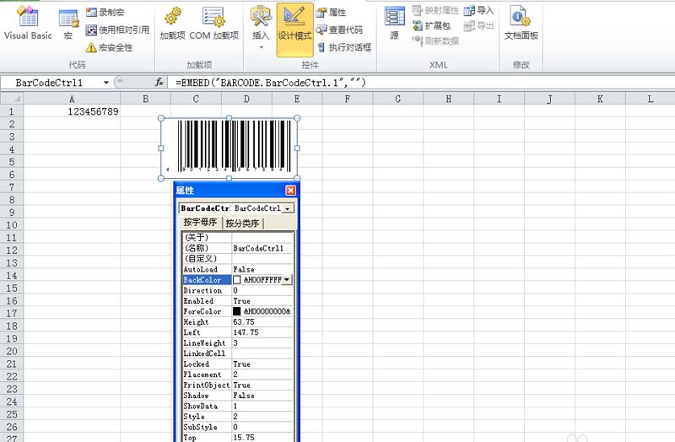Select the ShowData property row
This screenshot has height=442, width=675.
click(x=238, y=407)
